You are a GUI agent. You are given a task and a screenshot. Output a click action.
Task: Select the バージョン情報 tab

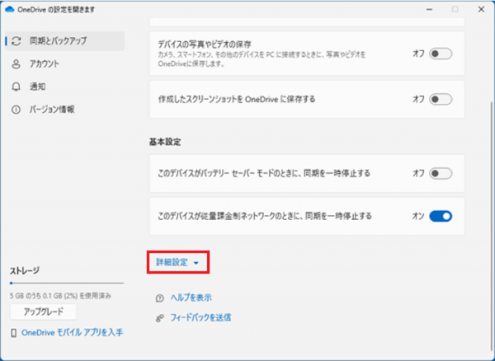[53, 109]
